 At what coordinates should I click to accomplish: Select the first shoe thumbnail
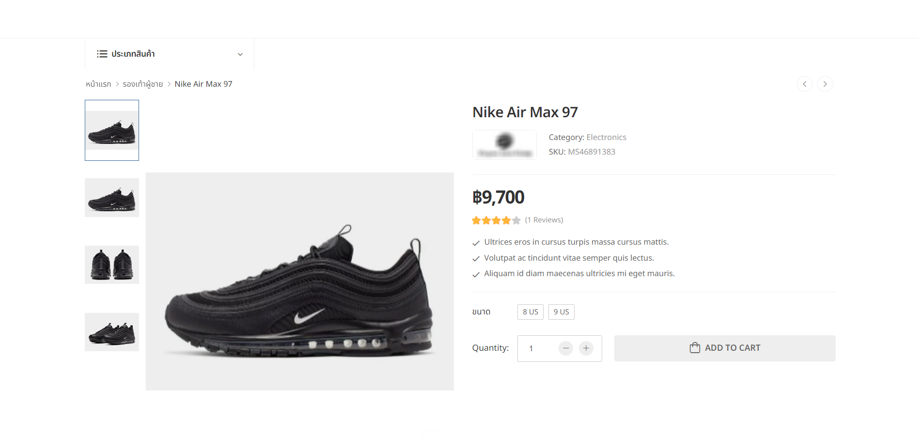112,130
